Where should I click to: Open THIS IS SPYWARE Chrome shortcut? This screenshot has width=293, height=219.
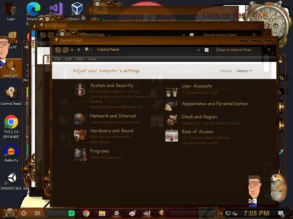pyautogui.click(x=11, y=127)
